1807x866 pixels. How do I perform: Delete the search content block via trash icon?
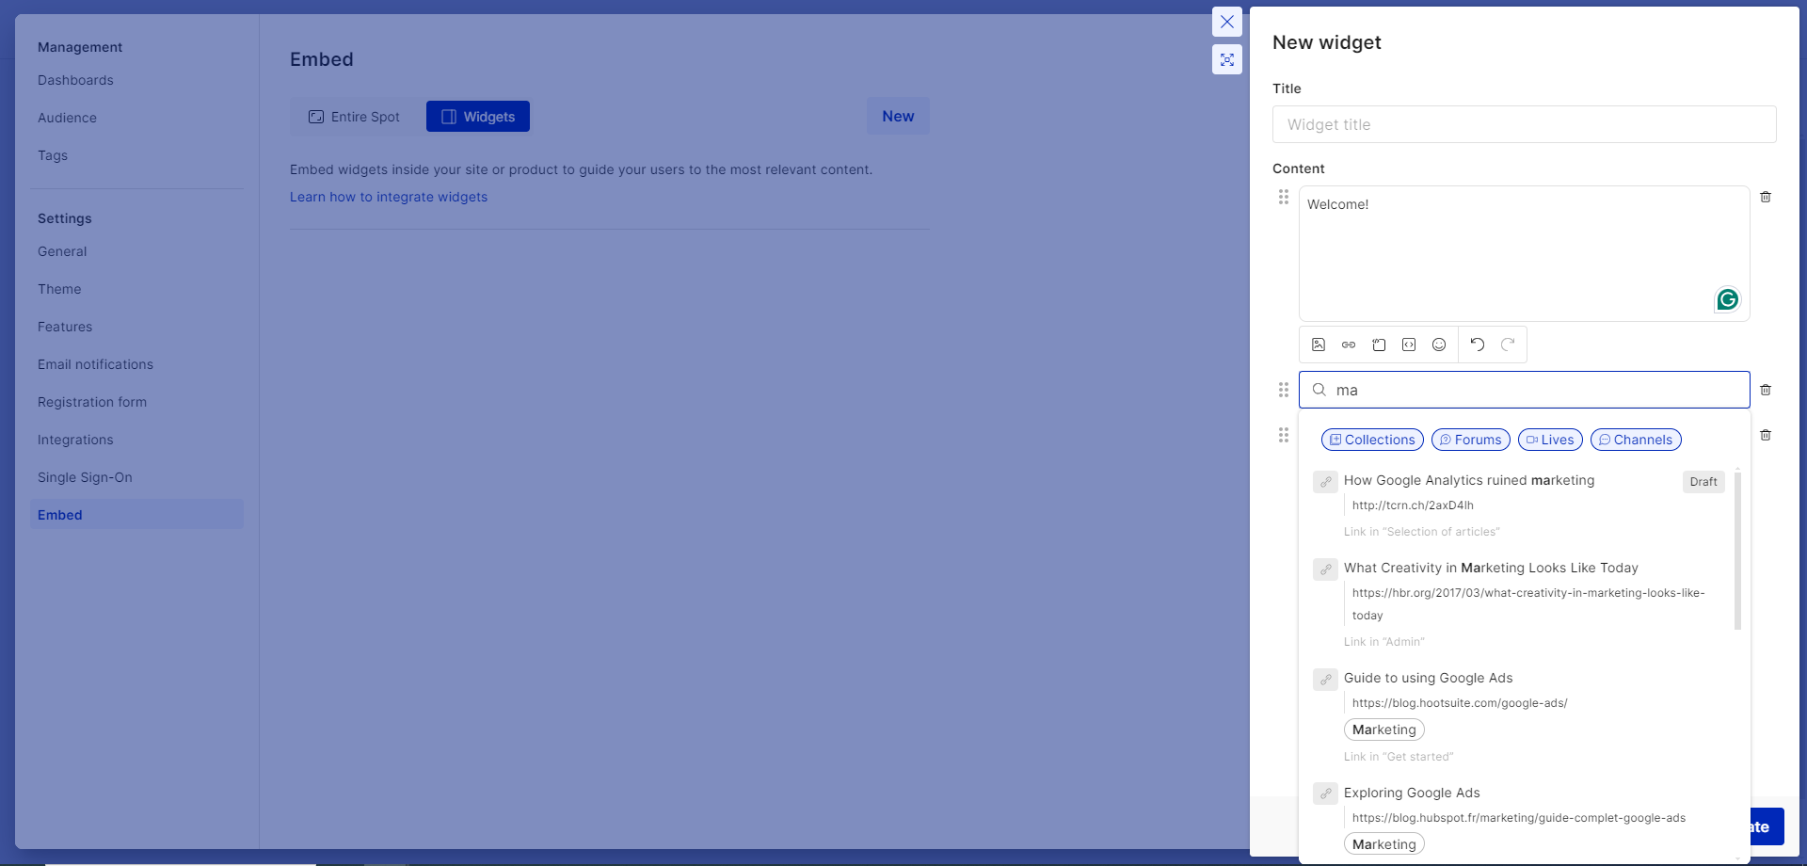[1766, 390]
